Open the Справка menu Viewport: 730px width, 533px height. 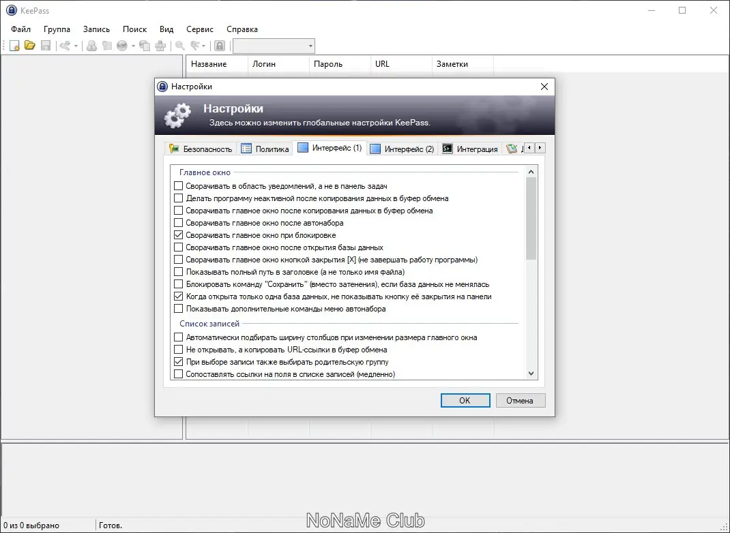(x=242, y=29)
